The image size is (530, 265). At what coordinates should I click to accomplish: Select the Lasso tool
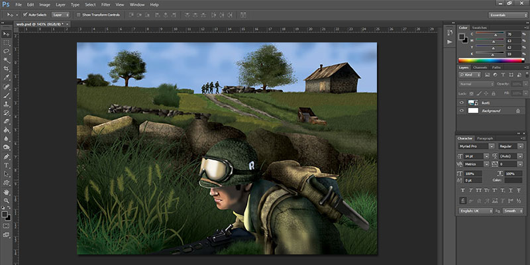pos(7,52)
